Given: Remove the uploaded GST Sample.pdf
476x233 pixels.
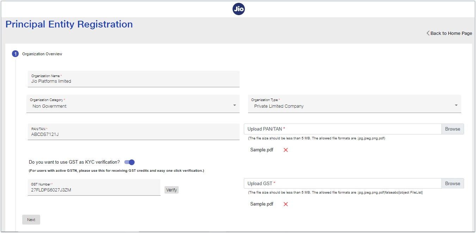Looking at the screenshot, I should pos(286,204).
